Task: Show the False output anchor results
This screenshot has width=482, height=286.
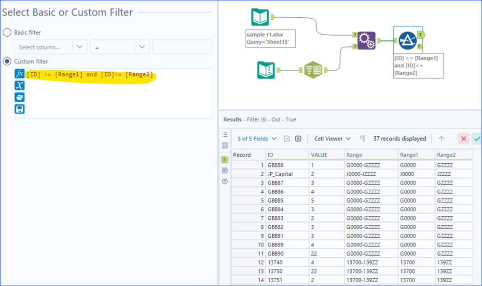Action: point(225,170)
